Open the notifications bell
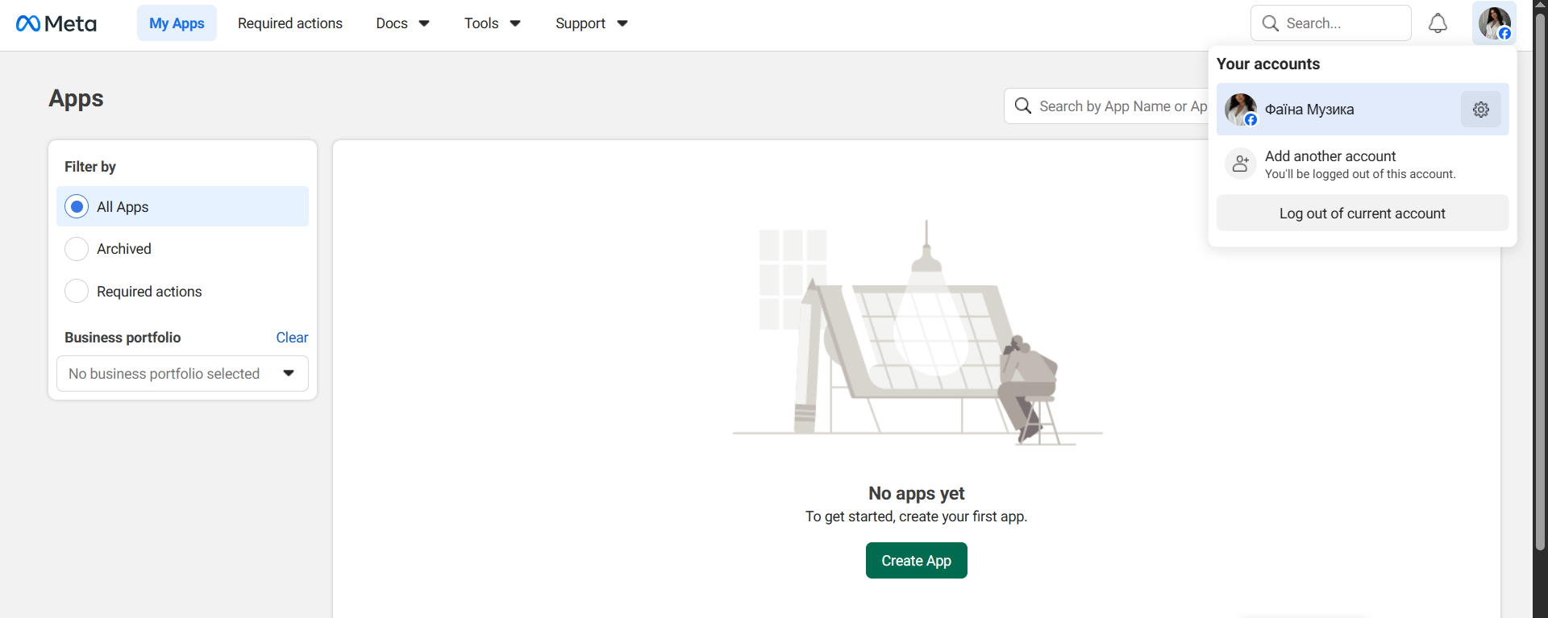 pos(1438,23)
